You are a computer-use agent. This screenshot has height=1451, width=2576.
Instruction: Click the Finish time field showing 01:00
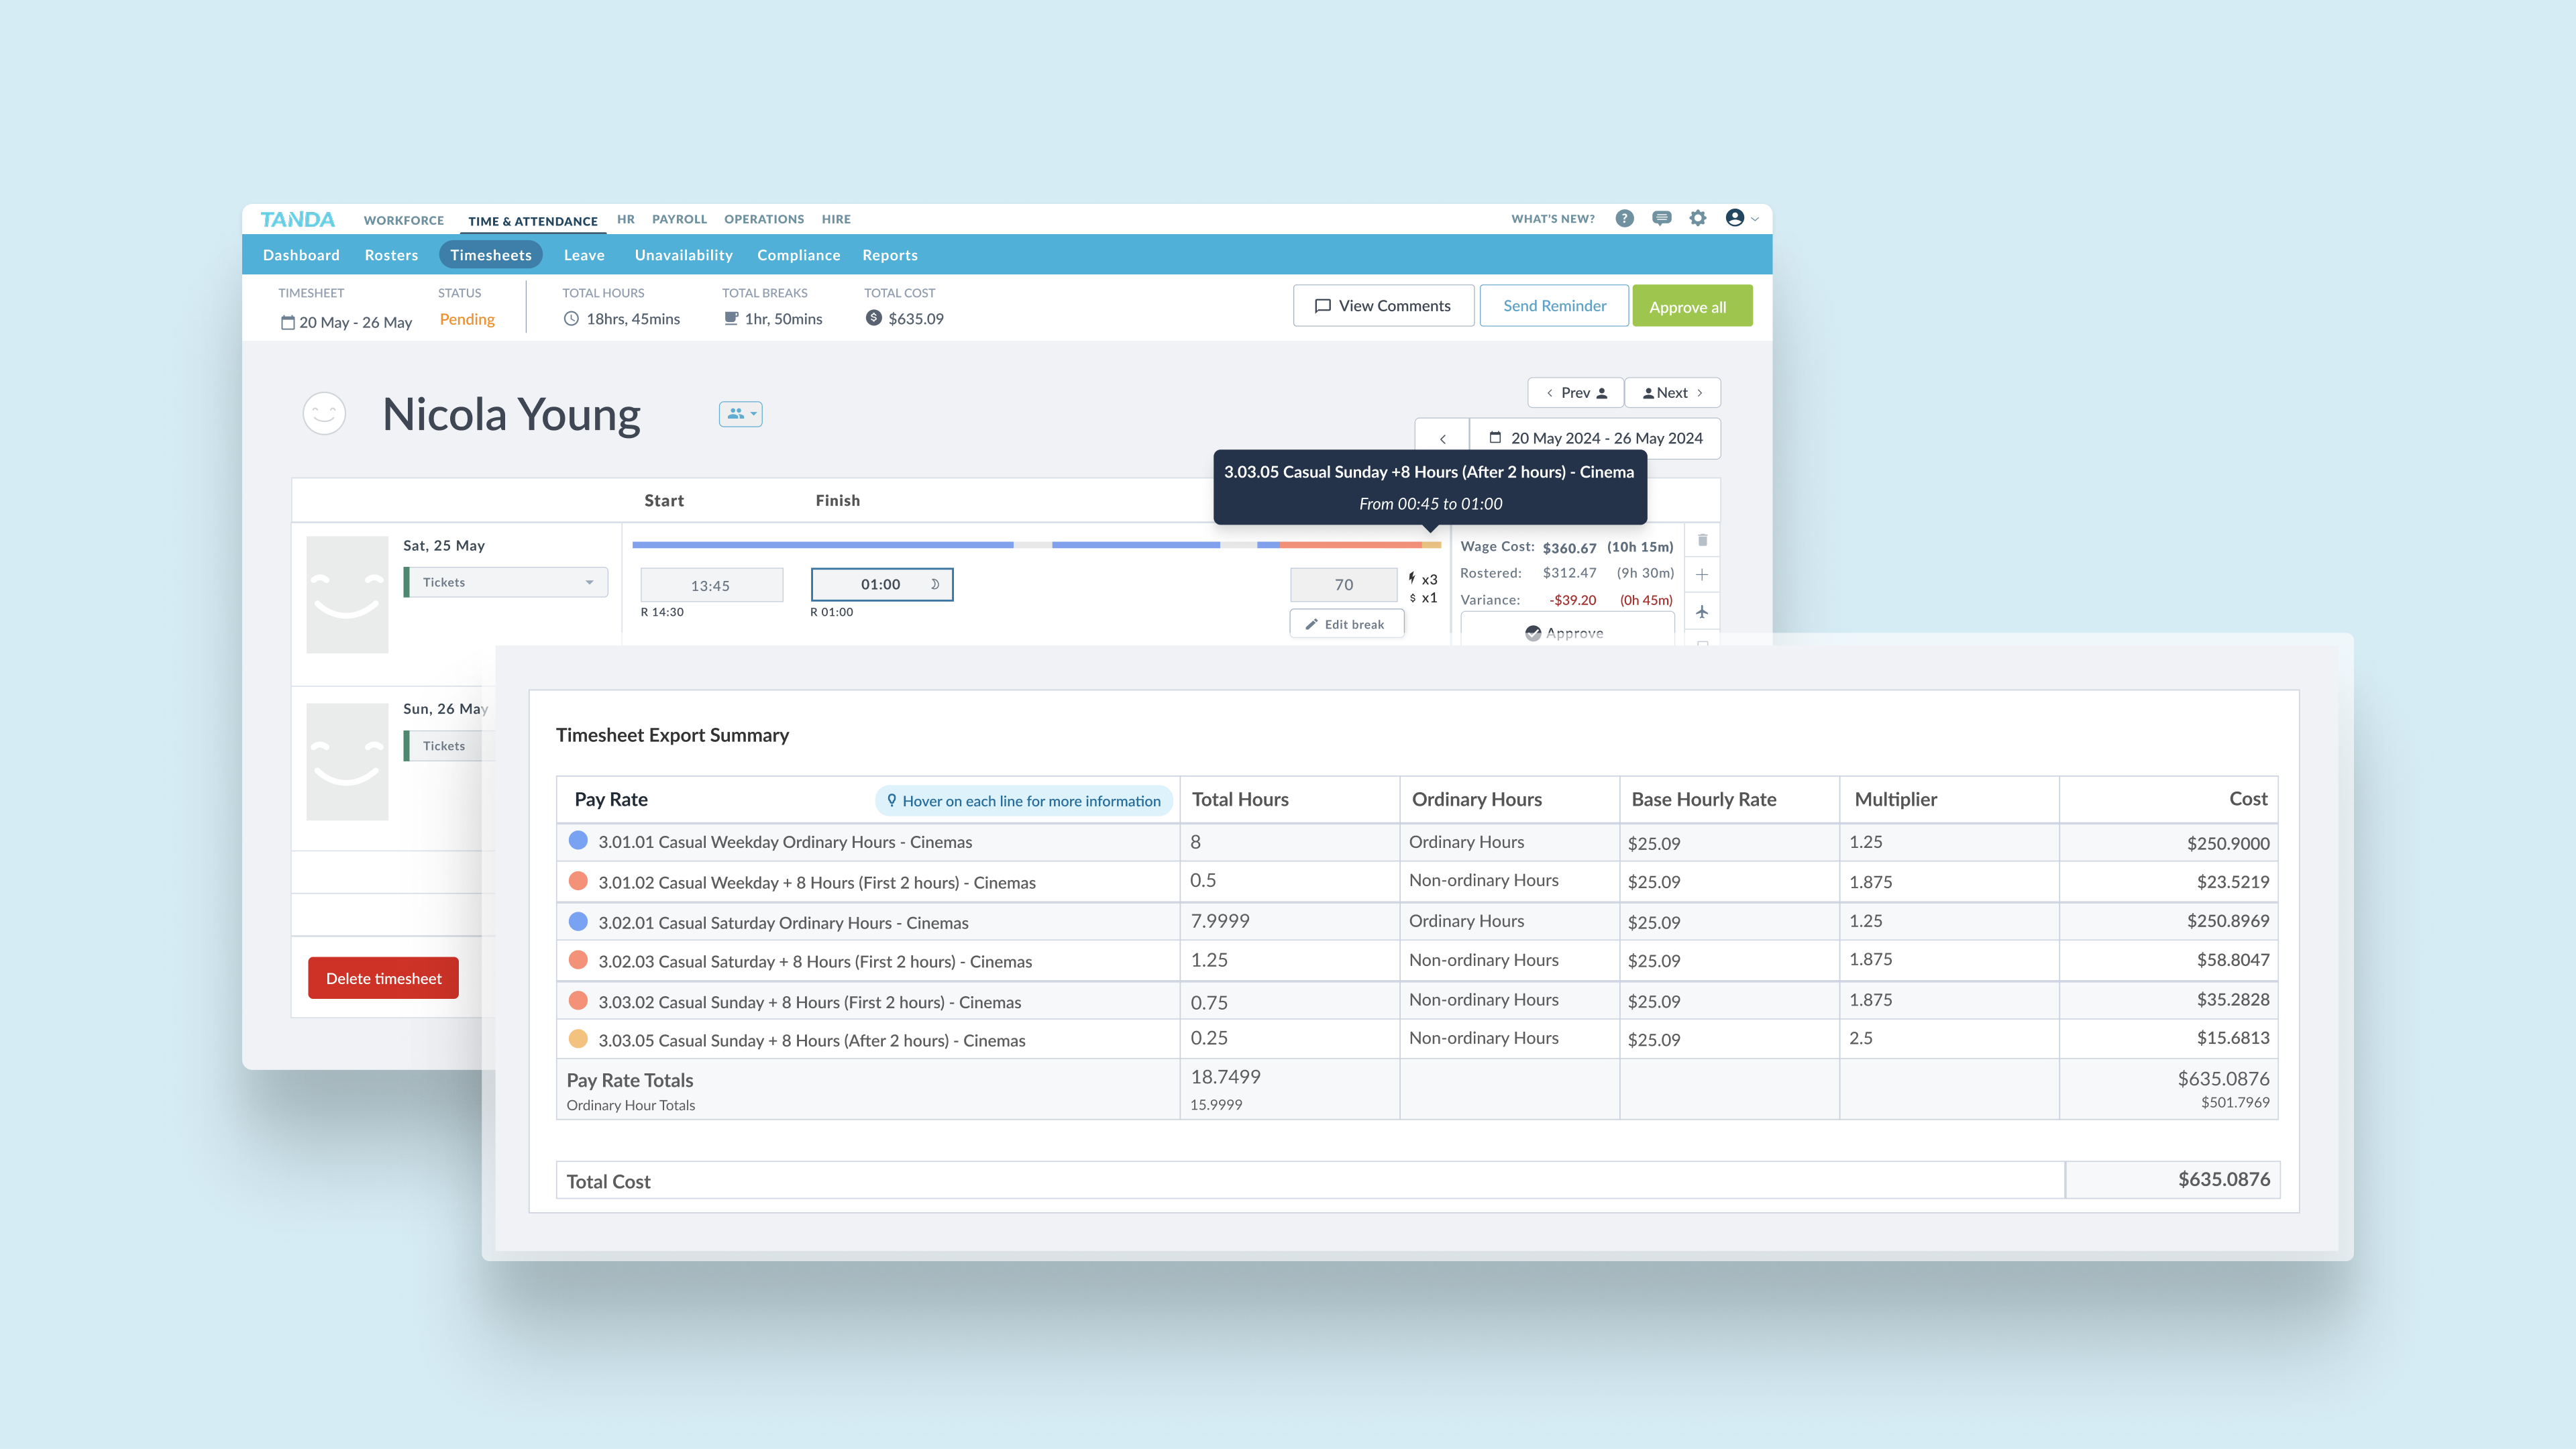(x=880, y=585)
